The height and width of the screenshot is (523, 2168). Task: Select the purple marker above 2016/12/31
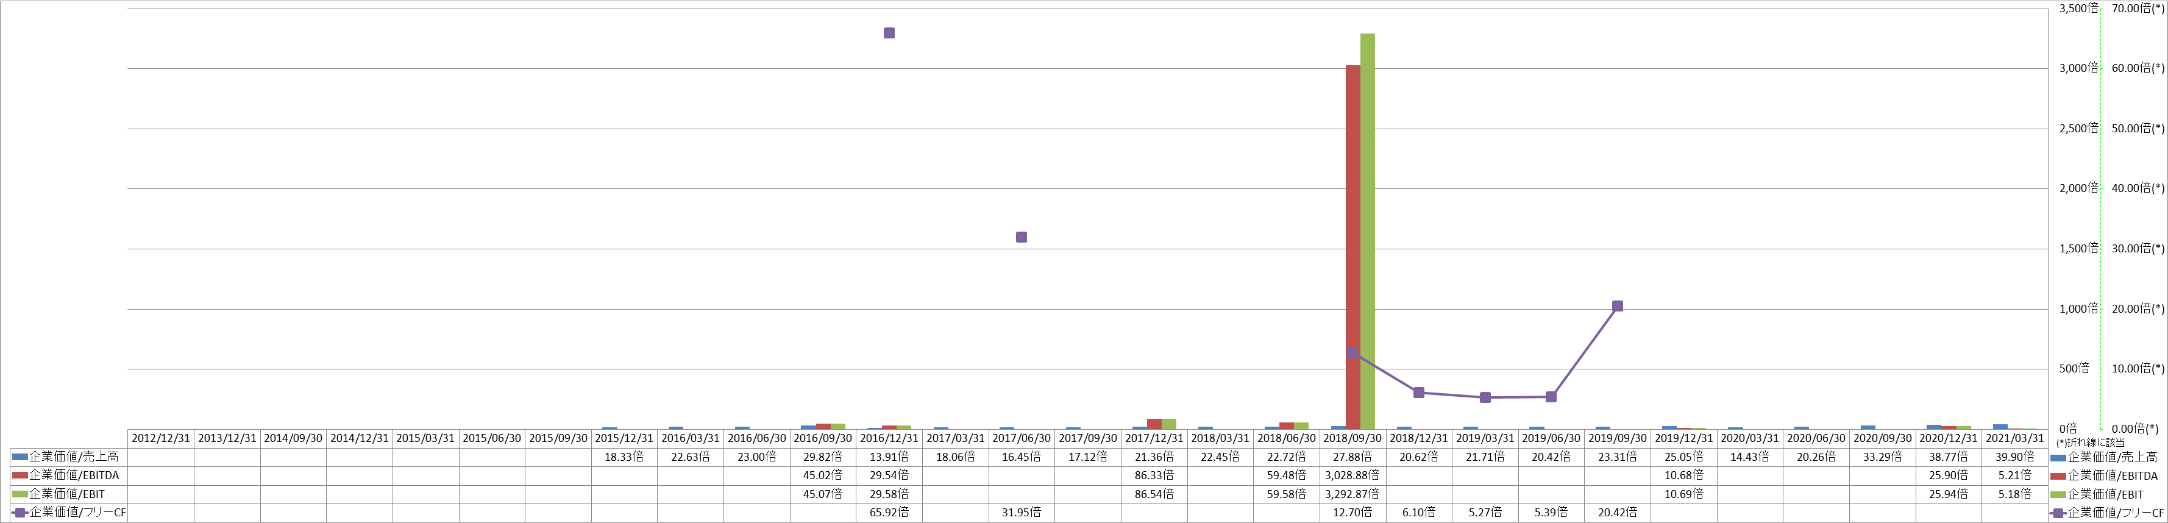[x=889, y=33]
